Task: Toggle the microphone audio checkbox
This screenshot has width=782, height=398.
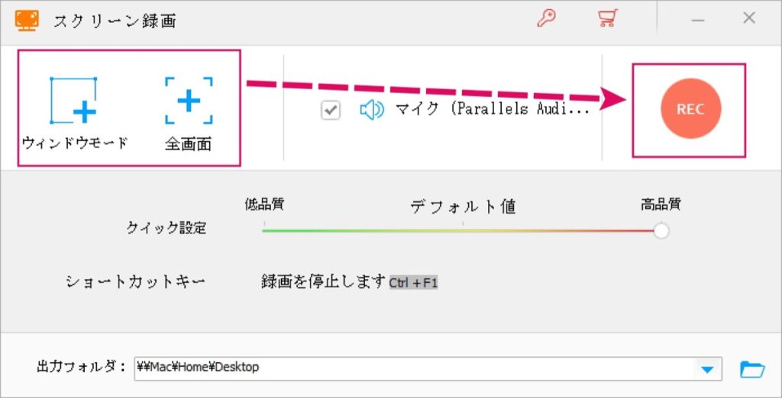Action: [x=330, y=111]
